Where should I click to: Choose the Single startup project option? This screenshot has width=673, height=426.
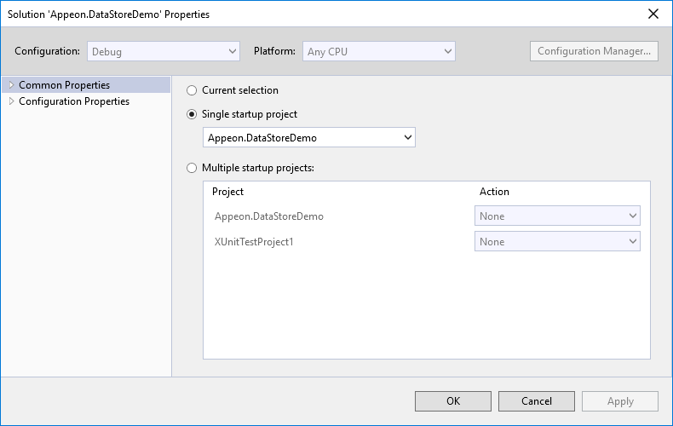coord(192,114)
